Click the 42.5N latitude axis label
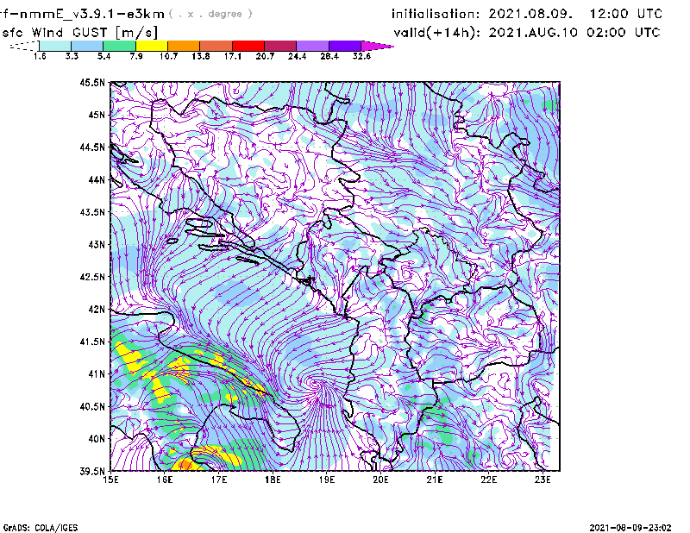Screen dimensions: 690x533 pyautogui.click(x=92, y=277)
